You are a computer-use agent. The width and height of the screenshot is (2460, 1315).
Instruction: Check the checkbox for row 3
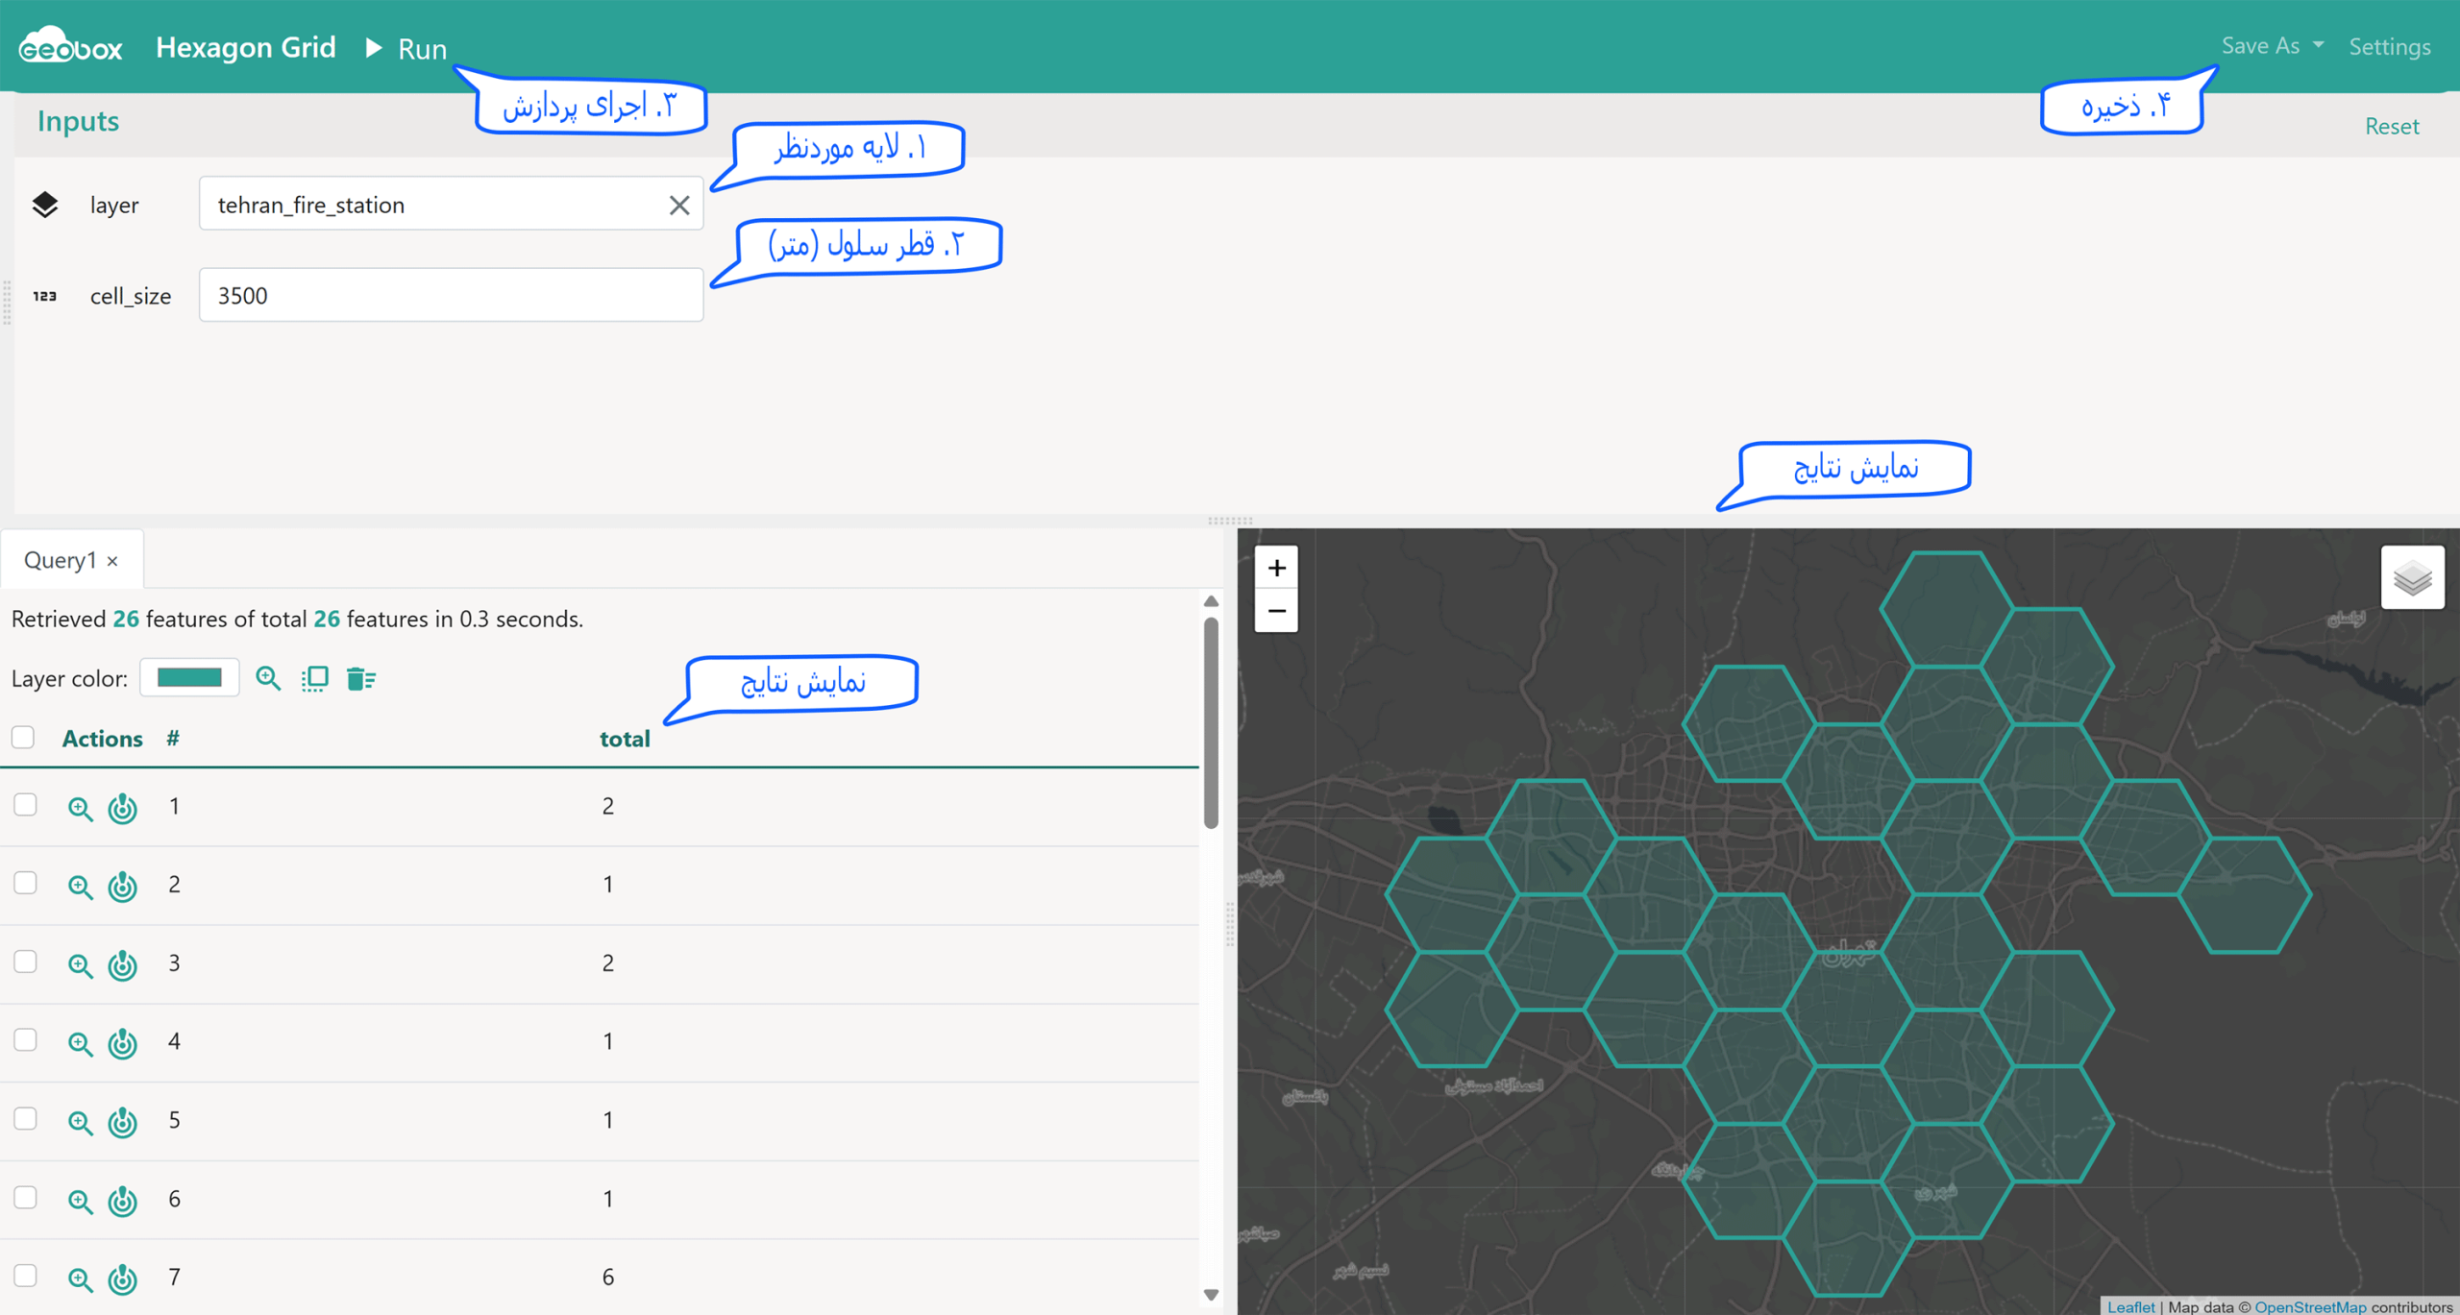(25, 962)
